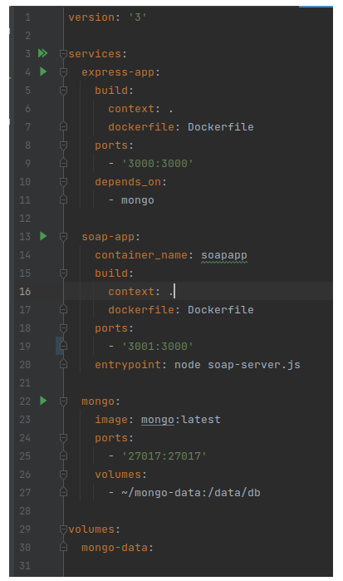Fold the express-app ports section on line 8
The height and width of the screenshot is (581, 343).
[63, 145]
